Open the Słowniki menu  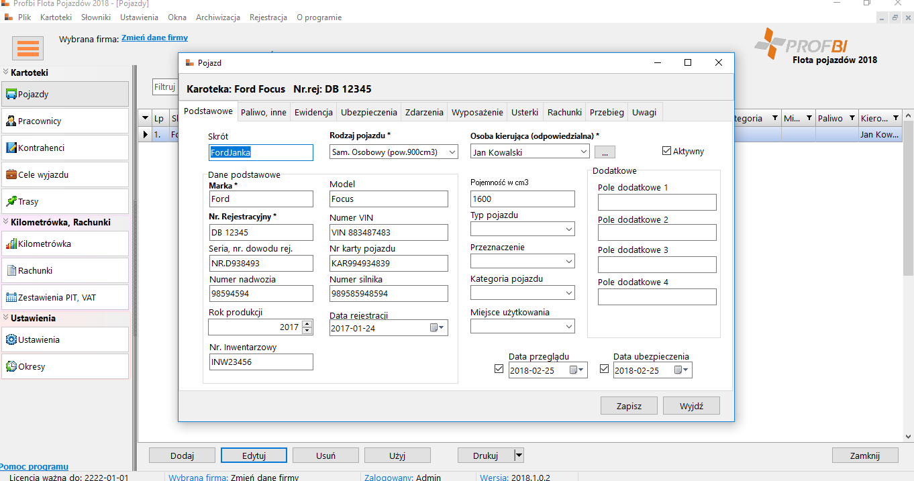tap(96, 17)
